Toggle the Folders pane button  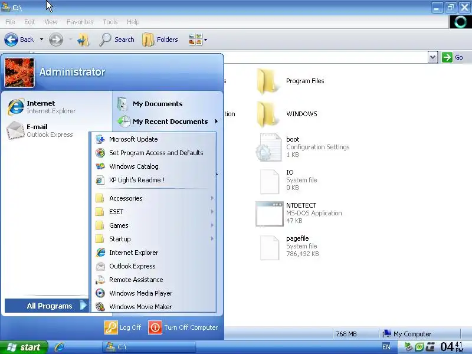tap(160, 40)
